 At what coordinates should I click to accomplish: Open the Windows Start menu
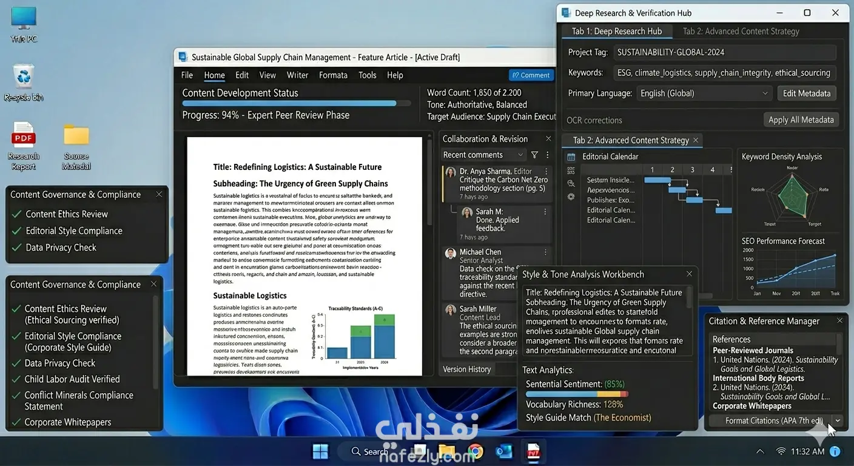coord(320,451)
